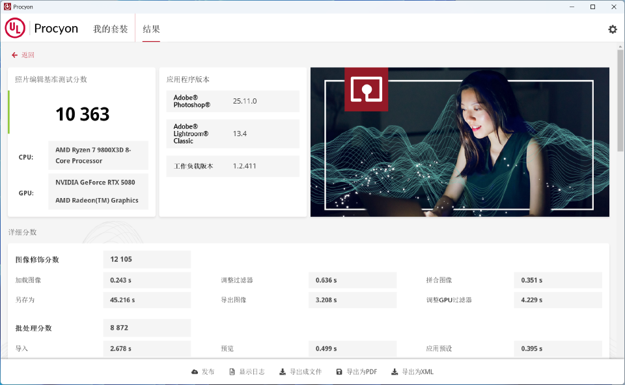The height and width of the screenshot is (385, 625).
Task: Click the 调整过滤器 value 0.636 s
Action: pyautogui.click(x=352, y=280)
